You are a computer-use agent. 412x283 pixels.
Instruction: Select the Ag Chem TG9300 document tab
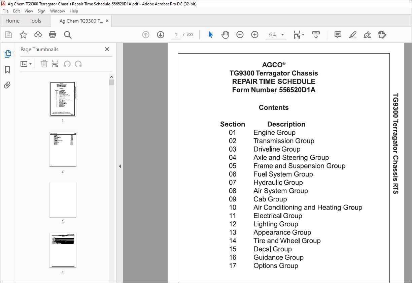click(x=81, y=21)
